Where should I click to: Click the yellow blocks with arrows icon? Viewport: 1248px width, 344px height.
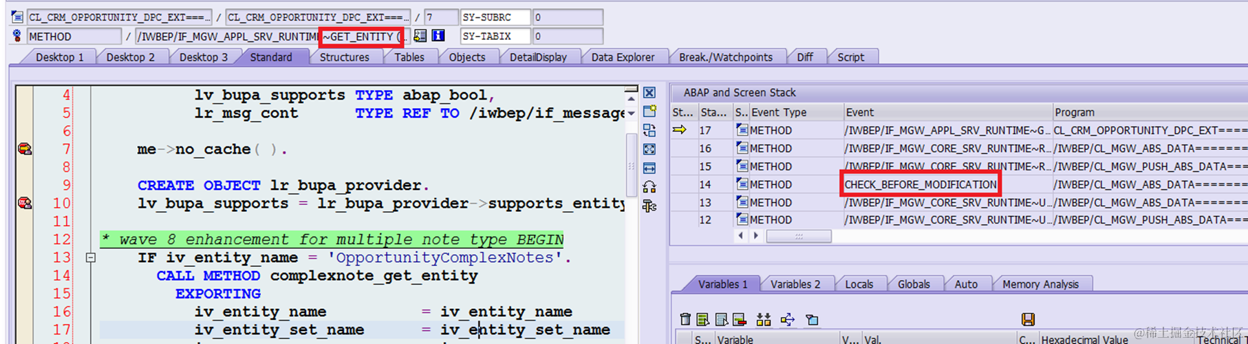click(764, 319)
